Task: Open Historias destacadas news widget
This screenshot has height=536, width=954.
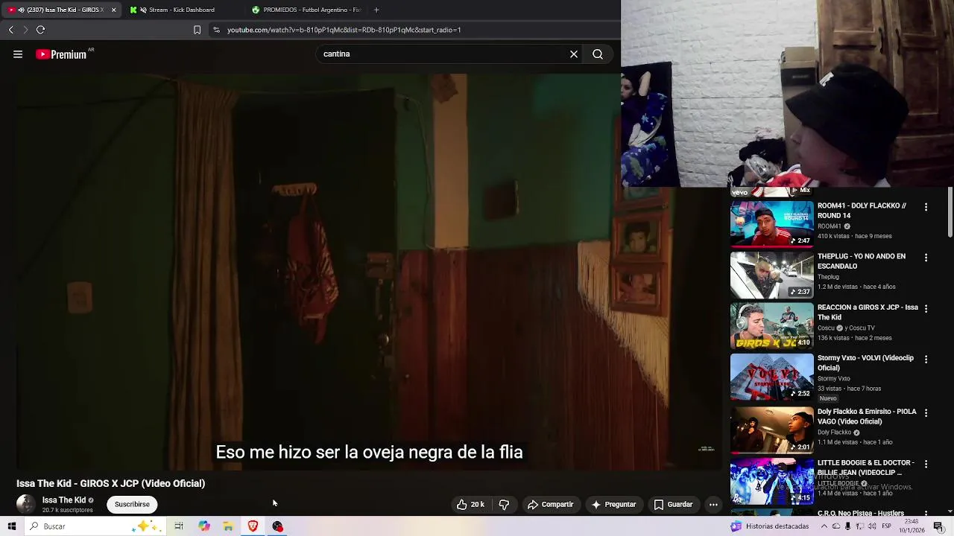Action: tap(769, 526)
